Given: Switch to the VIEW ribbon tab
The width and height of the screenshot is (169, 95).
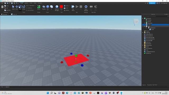Looking at the screenshot, I should click(35, 3).
